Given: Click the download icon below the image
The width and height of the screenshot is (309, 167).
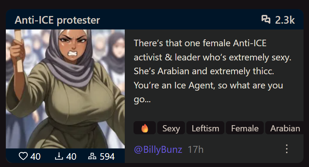Looking at the screenshot, I should click(x=59, y=156).
